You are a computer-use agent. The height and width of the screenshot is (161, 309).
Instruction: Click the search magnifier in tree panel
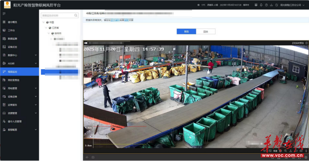tap(76, 16)
